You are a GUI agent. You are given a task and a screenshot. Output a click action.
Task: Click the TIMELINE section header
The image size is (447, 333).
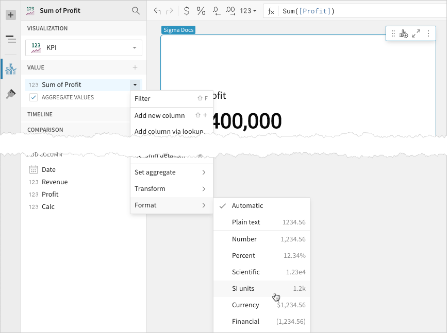pos(40,114)
